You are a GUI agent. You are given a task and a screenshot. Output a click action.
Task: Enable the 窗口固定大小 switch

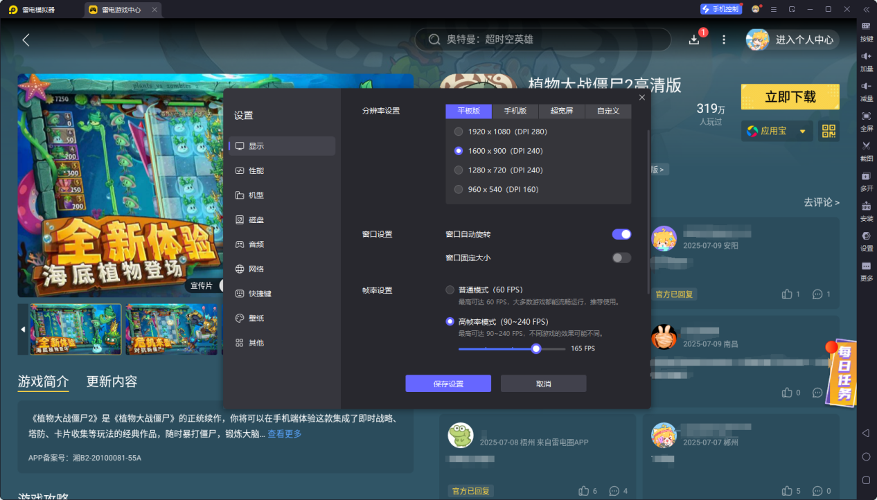(621, 258)
